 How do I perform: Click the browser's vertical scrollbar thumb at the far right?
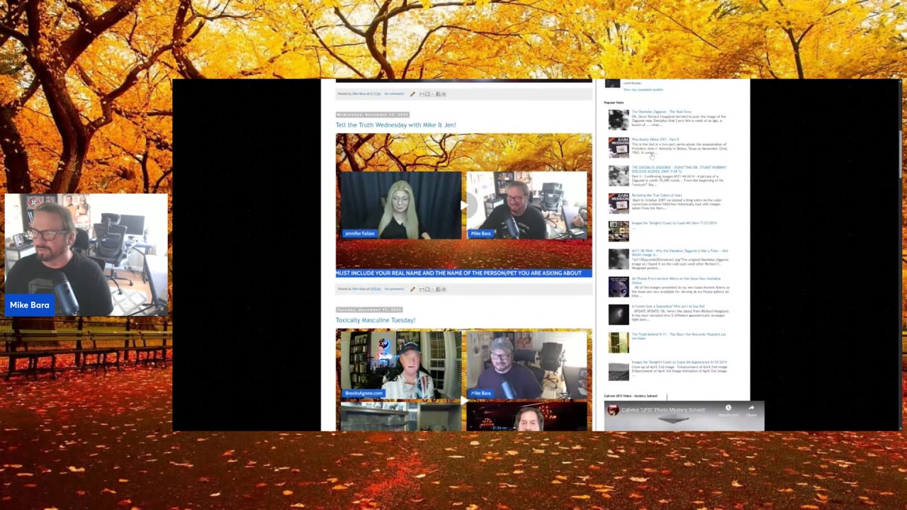pos(901,154)
